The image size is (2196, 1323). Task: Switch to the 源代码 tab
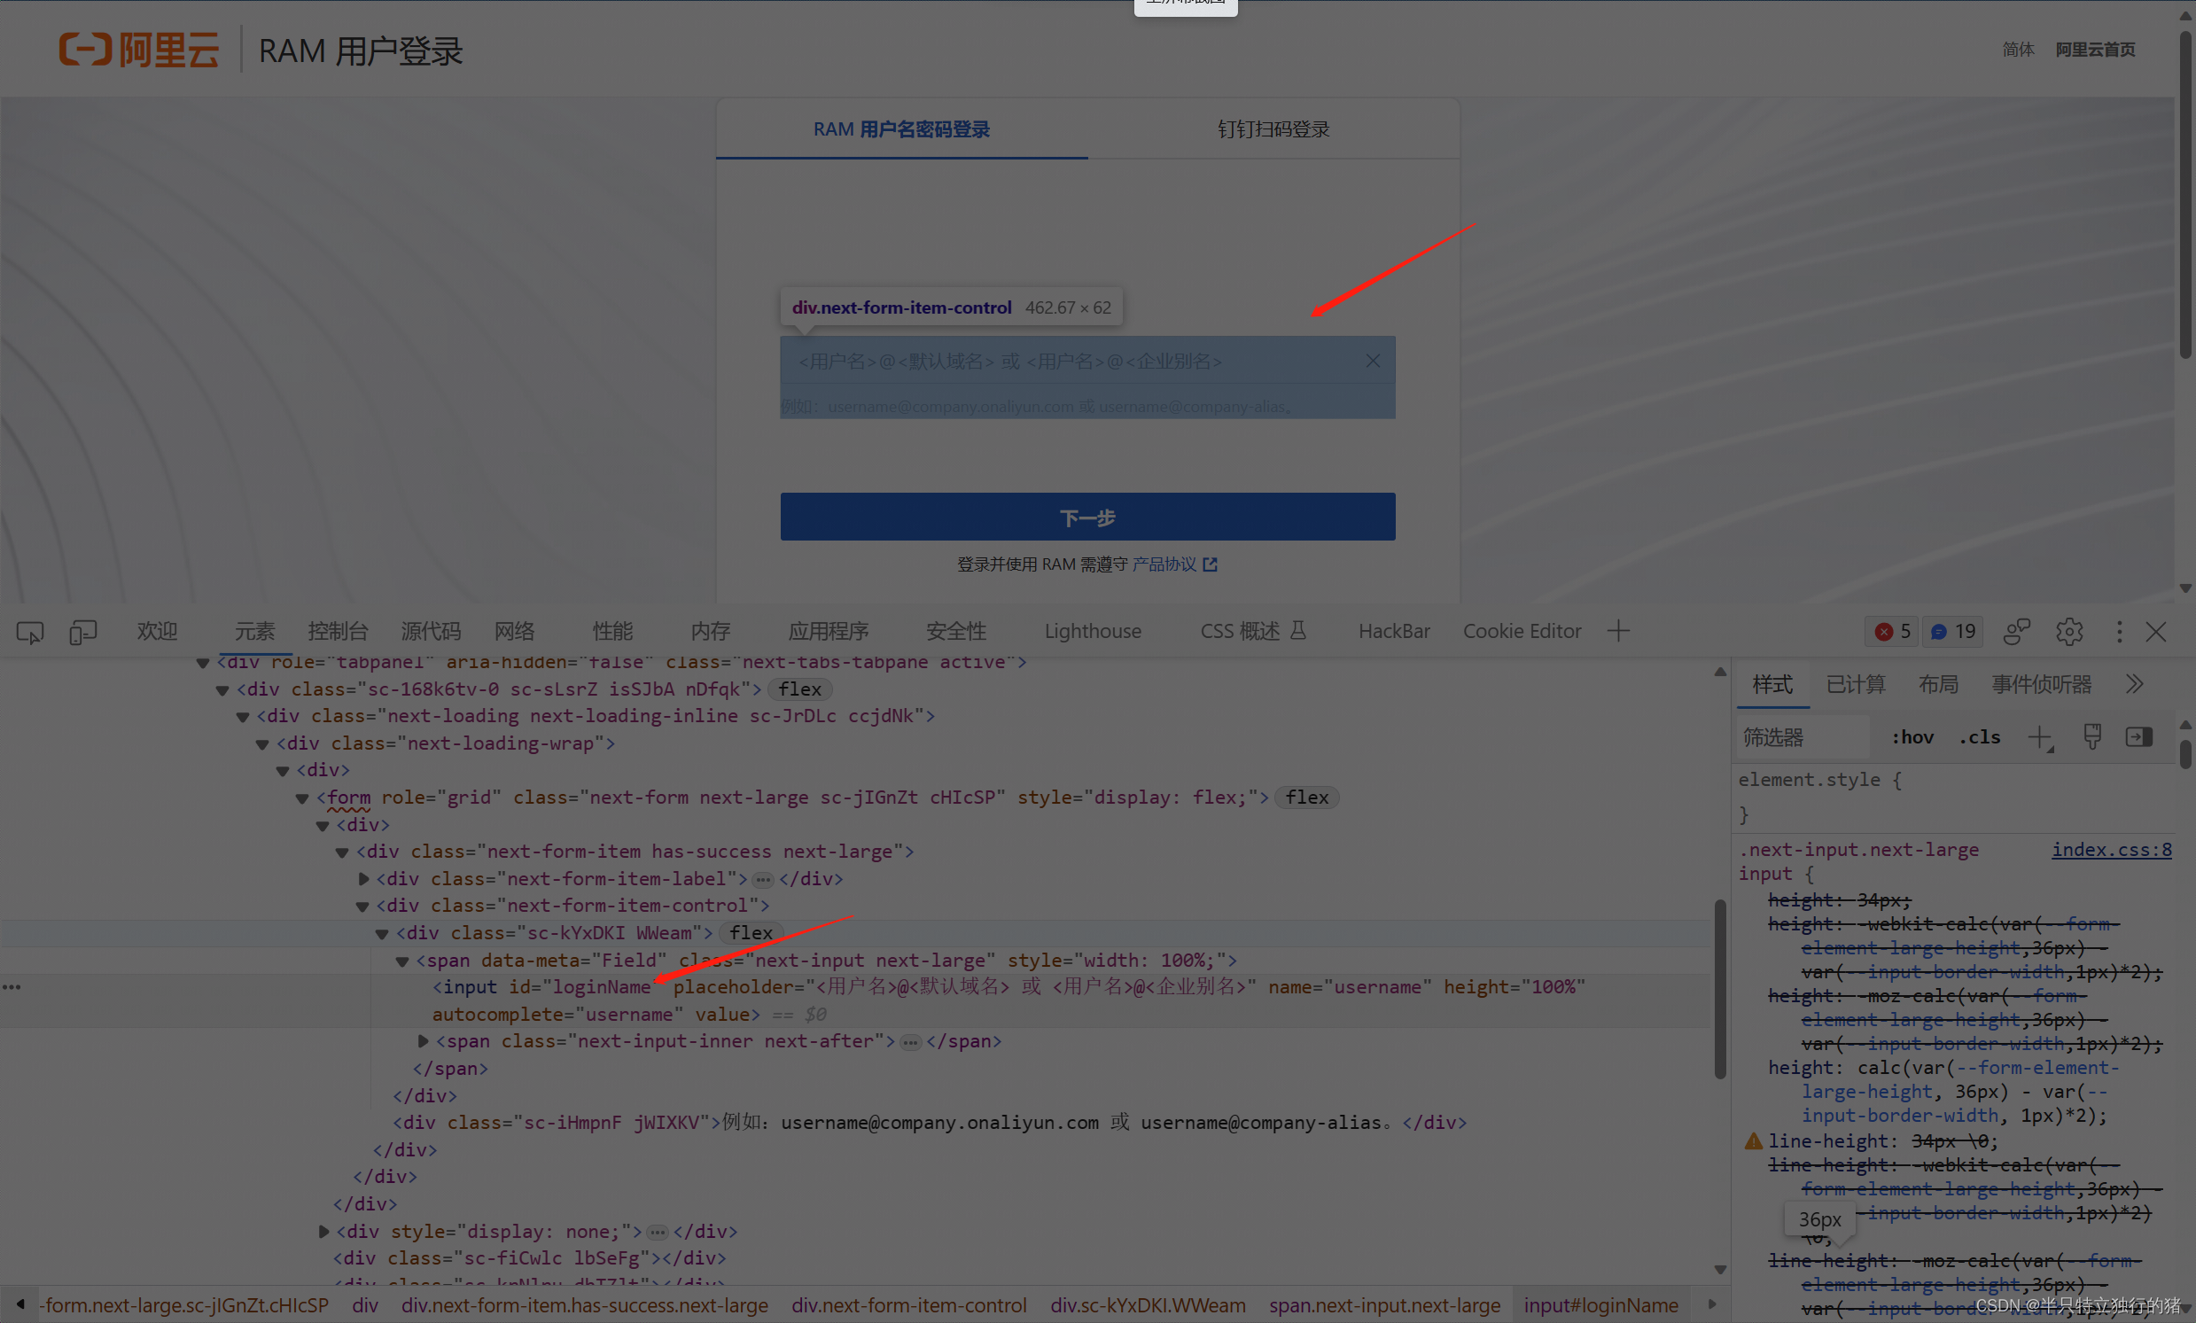click(x=431, y=631)
